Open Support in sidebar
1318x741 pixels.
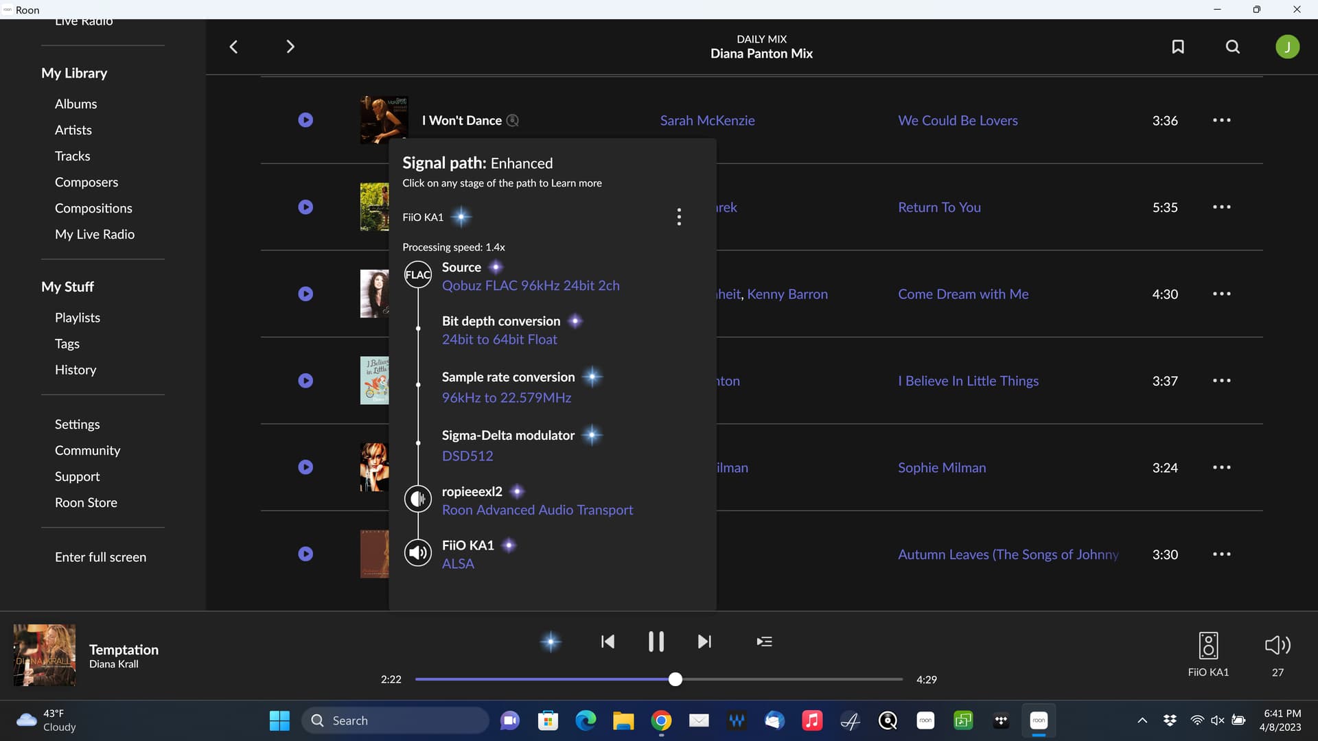point(78,476)
